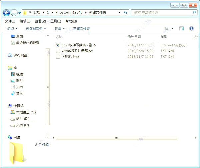200x168 pixels.
Task: Expand the arrow after 3.31 breadcrumb
Action: (43, 13)
